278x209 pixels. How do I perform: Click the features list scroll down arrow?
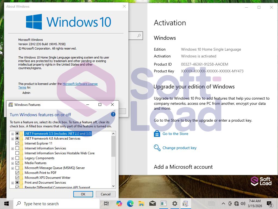pyautogui.click(x=113, y=186)
